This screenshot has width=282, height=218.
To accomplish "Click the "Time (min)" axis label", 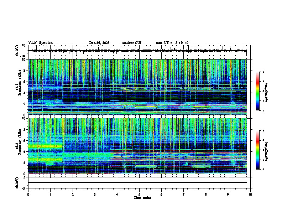I will coord(142,198).
